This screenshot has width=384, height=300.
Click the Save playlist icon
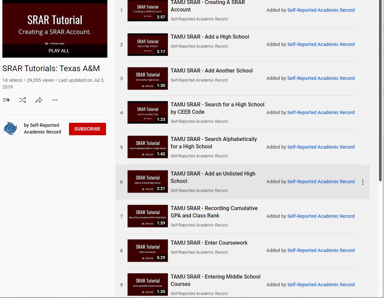[x=6, y=100]
